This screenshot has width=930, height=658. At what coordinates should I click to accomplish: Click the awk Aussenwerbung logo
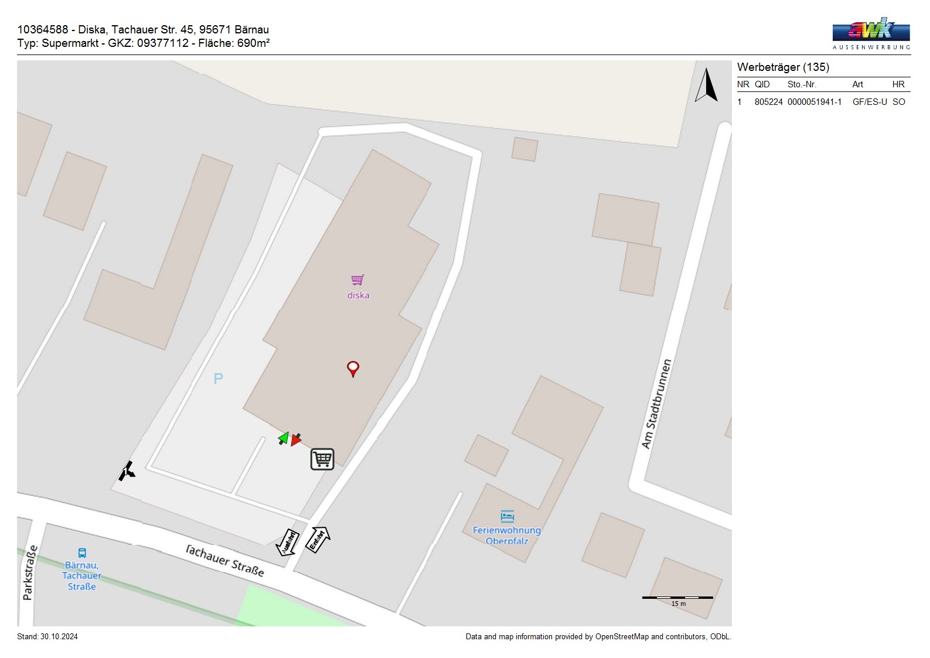pos(871,33)
